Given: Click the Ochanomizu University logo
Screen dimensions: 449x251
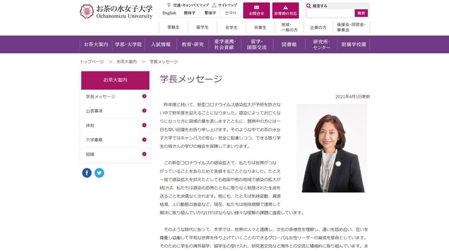Looking at the screenshot, I should click(x=116, y=12).
